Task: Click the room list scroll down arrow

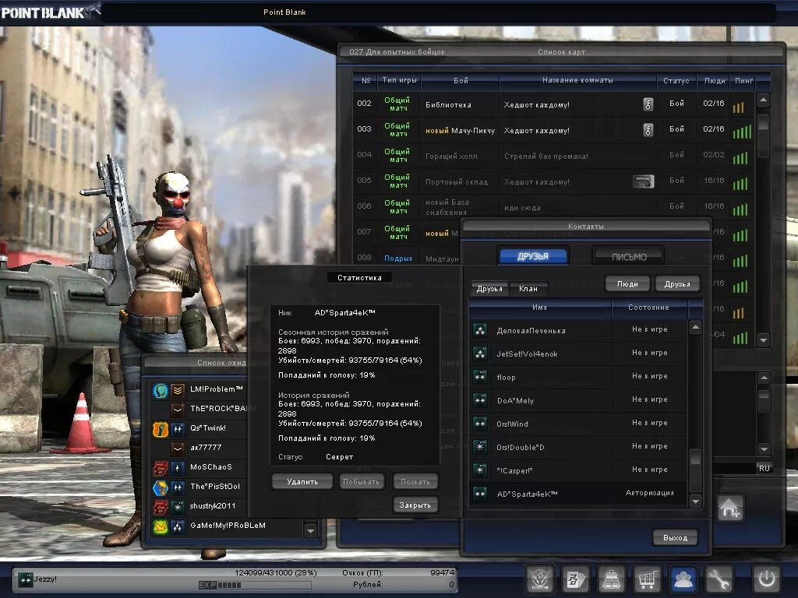Action: 764,339
